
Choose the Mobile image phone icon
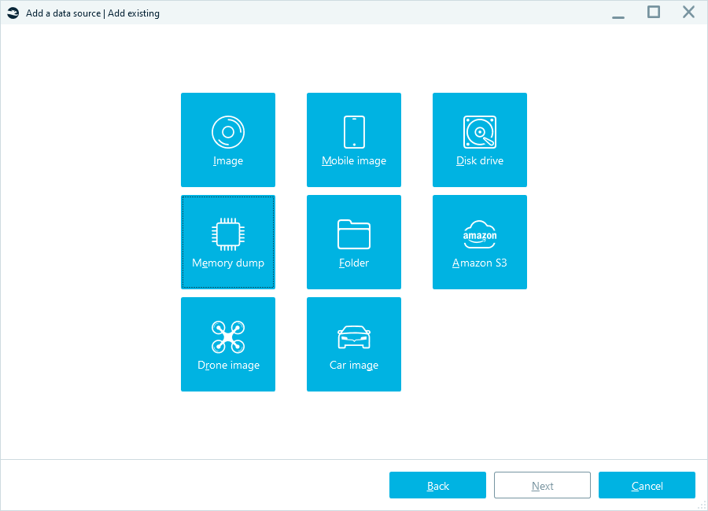pyautogui.click(x=354, y=132)
